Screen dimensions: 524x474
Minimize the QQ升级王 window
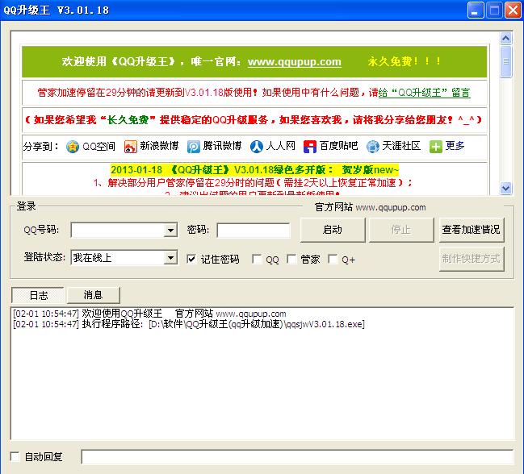(x=476, y=10)
